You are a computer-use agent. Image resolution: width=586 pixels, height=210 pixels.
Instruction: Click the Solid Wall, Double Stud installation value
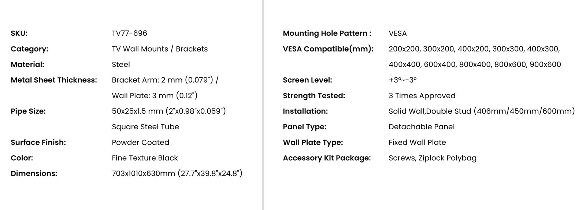click(482, 111)
